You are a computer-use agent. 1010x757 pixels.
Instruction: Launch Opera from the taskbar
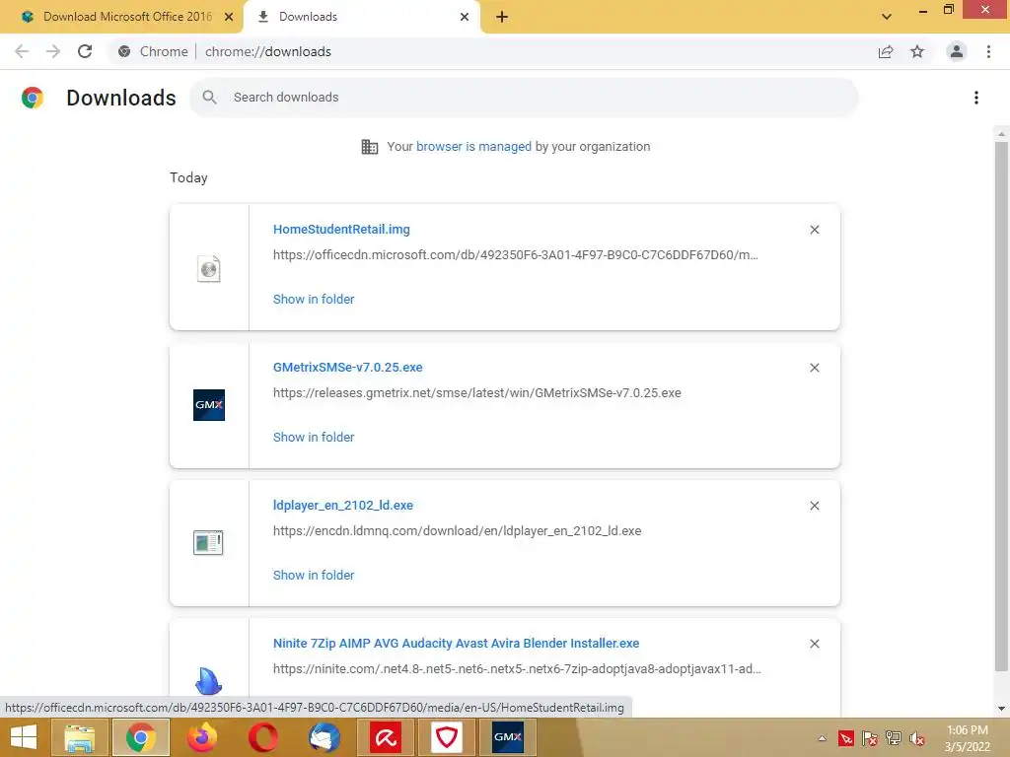tap(262, 737)
